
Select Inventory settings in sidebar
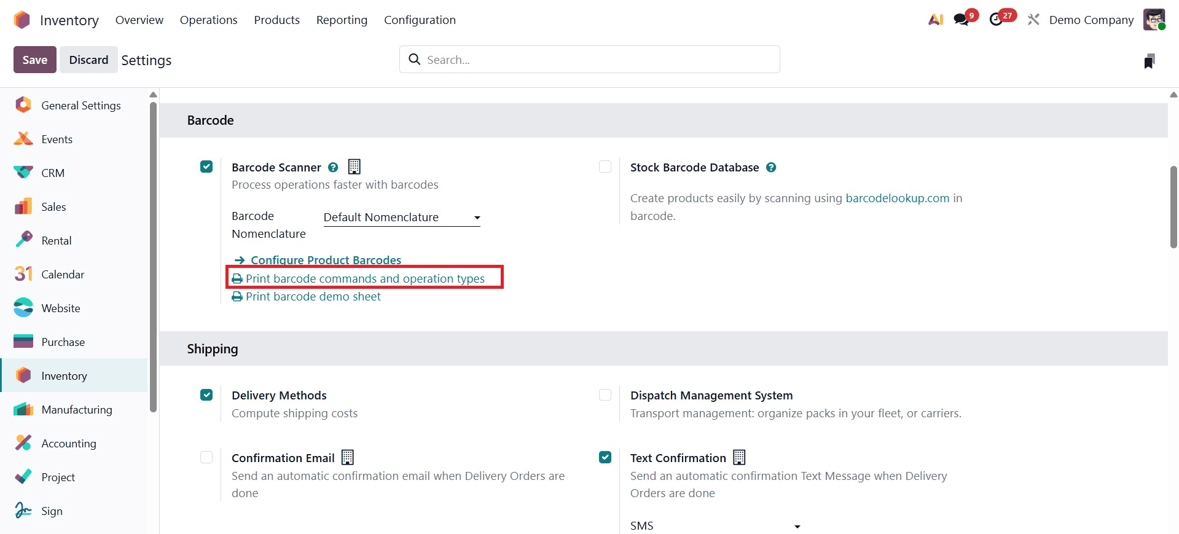pos(74,375)
